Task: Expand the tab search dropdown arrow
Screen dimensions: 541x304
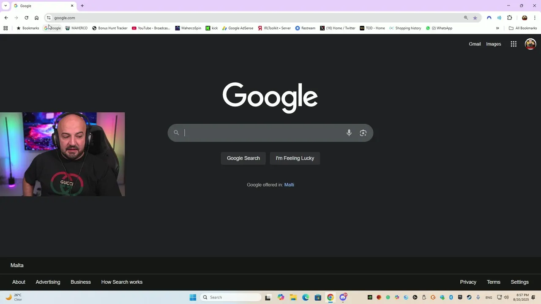Action: (x=5, y=6)
